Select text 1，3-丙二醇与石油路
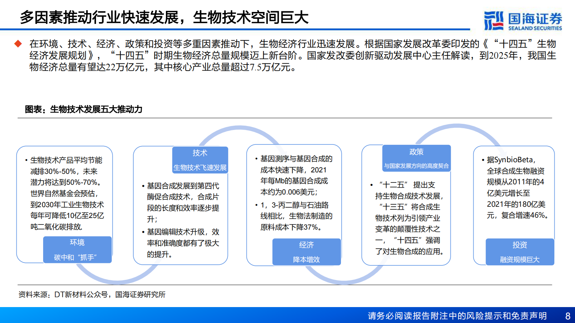 pyautogui.click(x=295, y=205)
